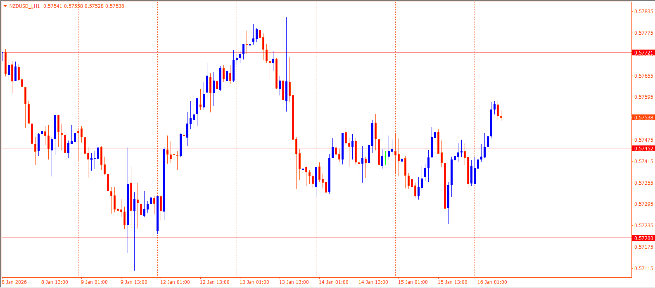Click the 14 Jan 01:00 time label
Screen dimensions: 655x288
pos(334,282)
